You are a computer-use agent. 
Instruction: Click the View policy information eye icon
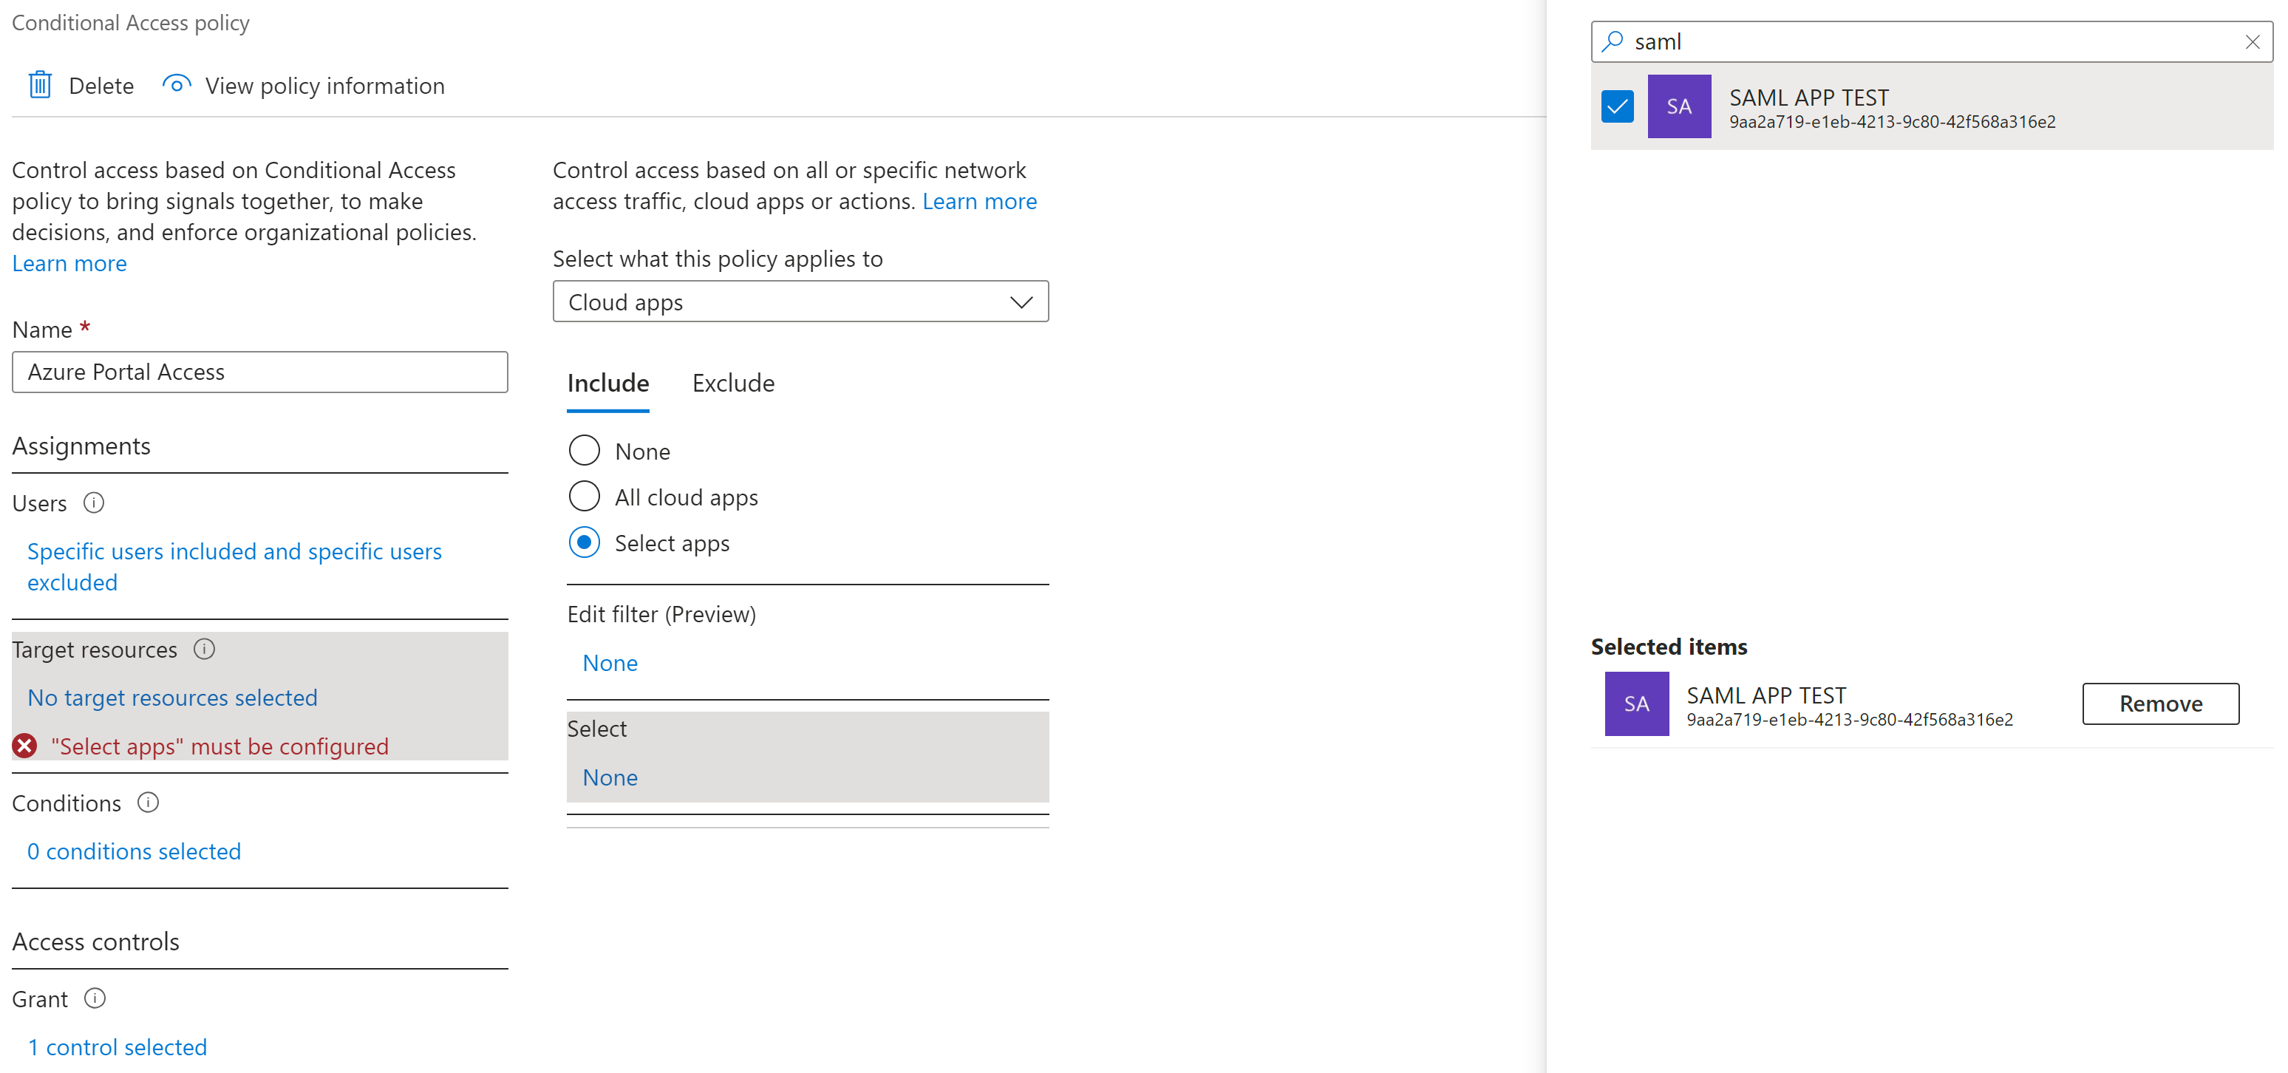pos(176,84)
